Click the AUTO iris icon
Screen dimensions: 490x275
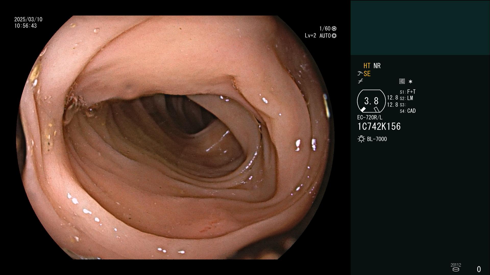334,36
